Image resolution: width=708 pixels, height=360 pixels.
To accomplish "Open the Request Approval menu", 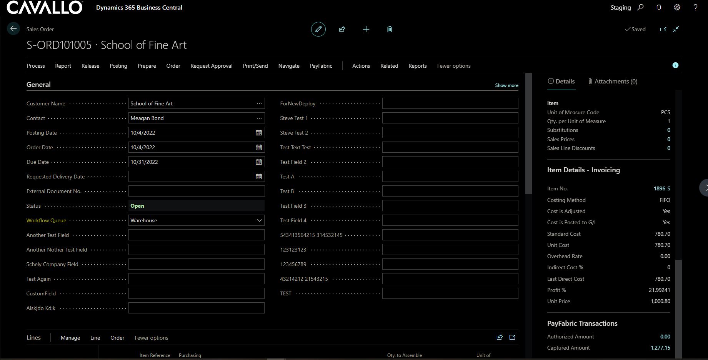I will click(x=211, y=66).
